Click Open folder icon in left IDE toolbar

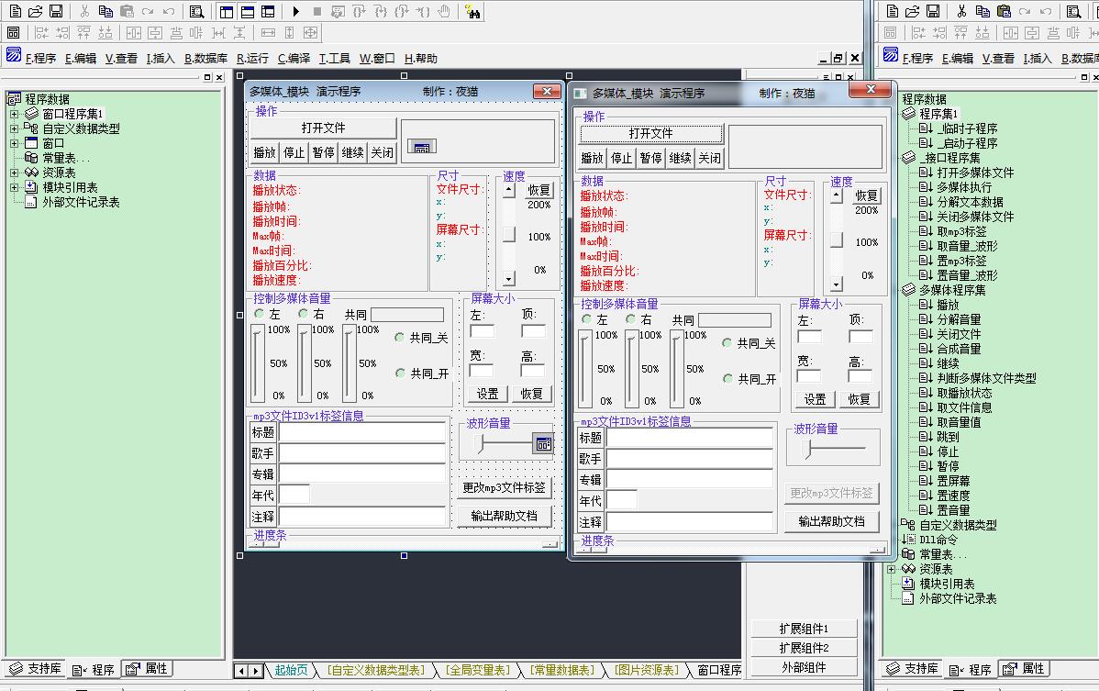click(35, 11)
